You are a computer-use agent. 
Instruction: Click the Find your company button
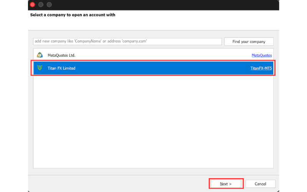249,41
